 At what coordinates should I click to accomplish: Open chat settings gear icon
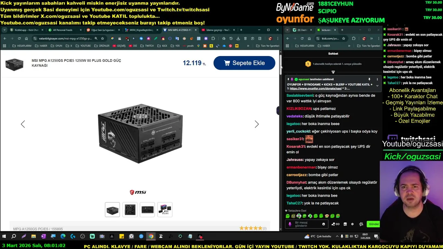[x=352, y=224]
